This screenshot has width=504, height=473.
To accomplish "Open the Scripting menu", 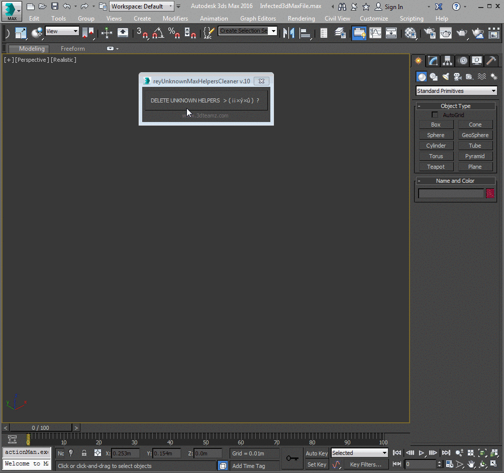I will [x=412, y=18].
